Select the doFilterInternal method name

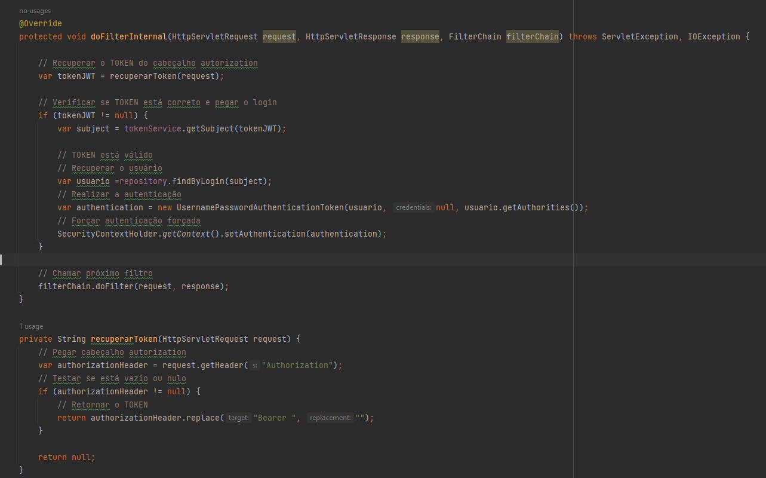pos(129,36)
